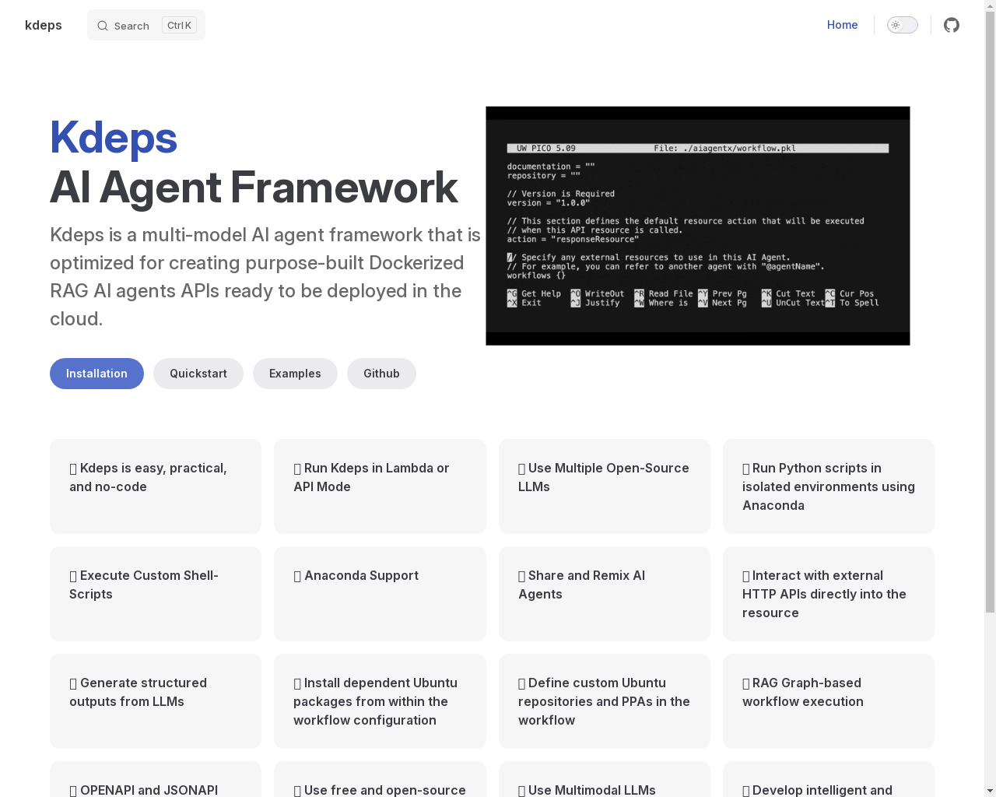Open the Quickstart button

point(198,374)
